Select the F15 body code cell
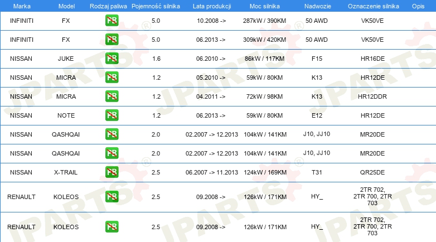 pyautogui.click(x=317, y=59)
